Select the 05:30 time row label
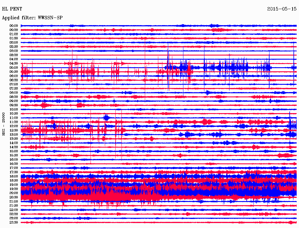Image resolution: width=299 pixels, height=228 pixels. click(14, 72)
